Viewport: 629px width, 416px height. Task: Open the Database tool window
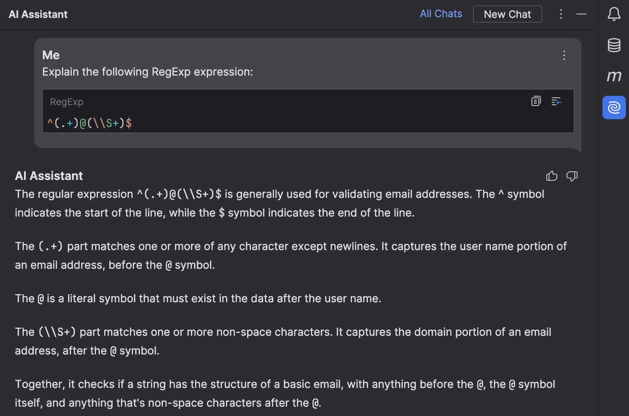(614, 45)
